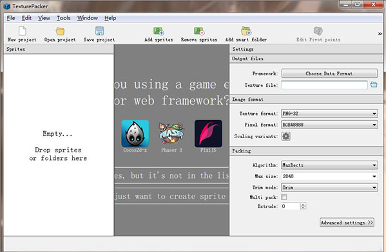
Task: Open the Tools menu
Action: pos(64,18)
